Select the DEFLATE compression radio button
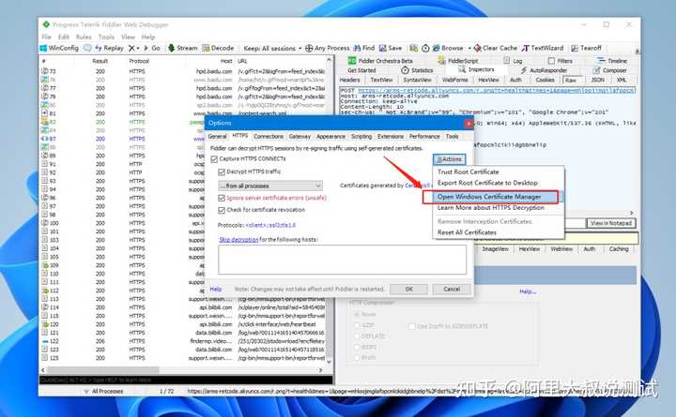Screen dimensions: 676x417 (357, 336)
